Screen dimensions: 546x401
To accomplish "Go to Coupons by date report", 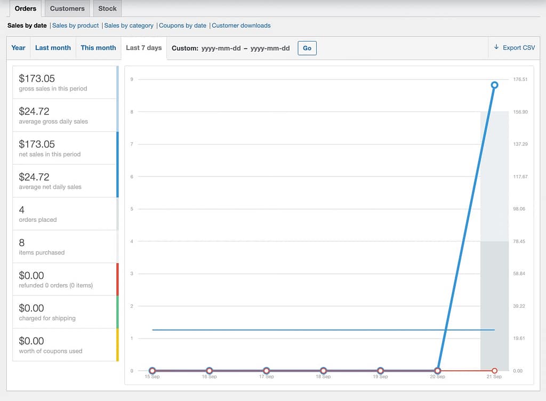I will tap(182, 25).
